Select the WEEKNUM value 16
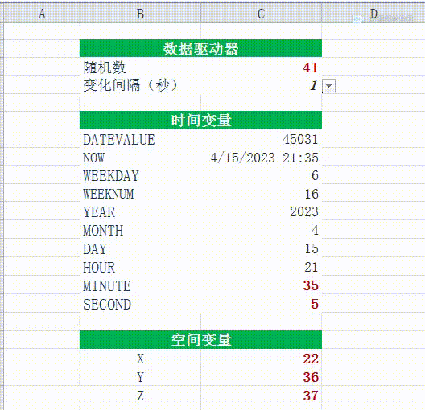 261,194
